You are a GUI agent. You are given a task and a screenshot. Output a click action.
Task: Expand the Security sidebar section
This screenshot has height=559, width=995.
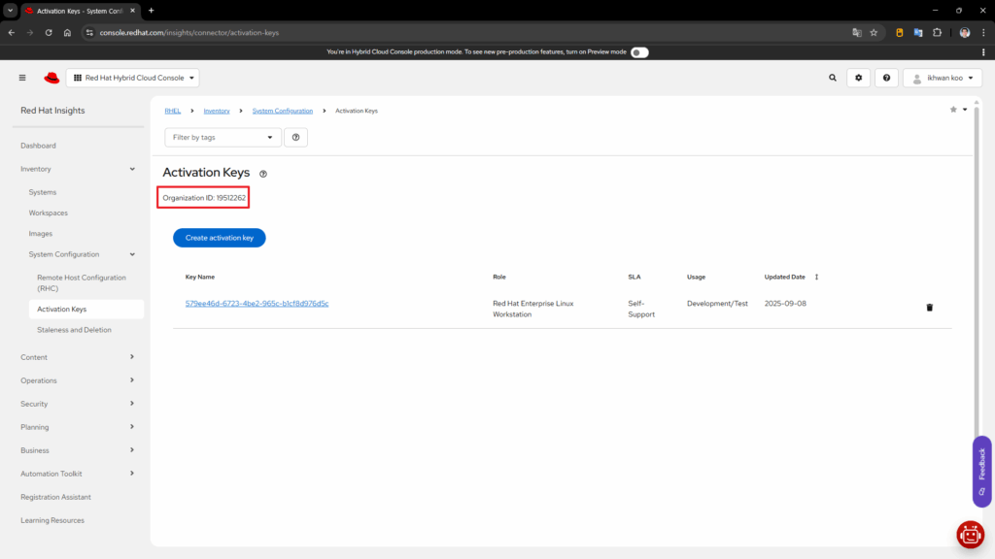(78, 404)
